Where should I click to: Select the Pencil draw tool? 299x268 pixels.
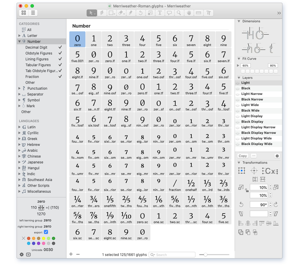coord(131,13)
